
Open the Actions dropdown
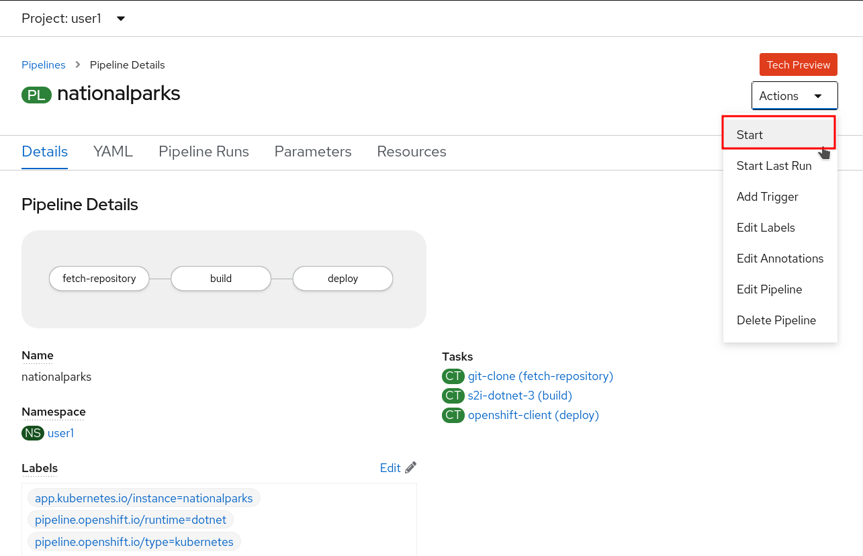pyautogui.click(x=794, y=95)
